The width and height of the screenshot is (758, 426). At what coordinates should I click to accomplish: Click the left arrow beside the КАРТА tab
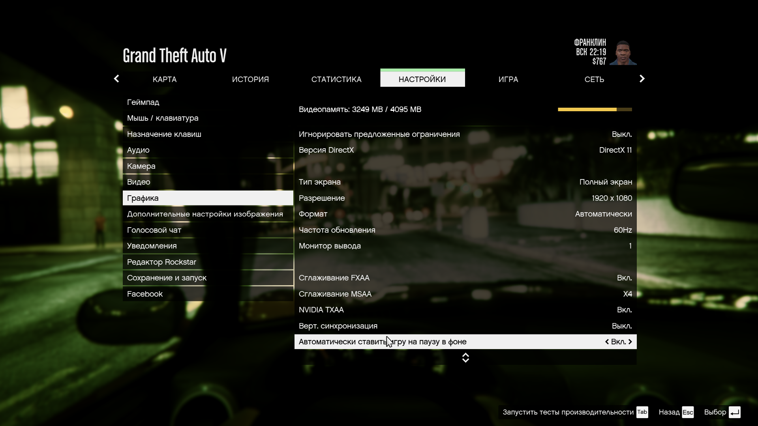(x=116, y=79)
